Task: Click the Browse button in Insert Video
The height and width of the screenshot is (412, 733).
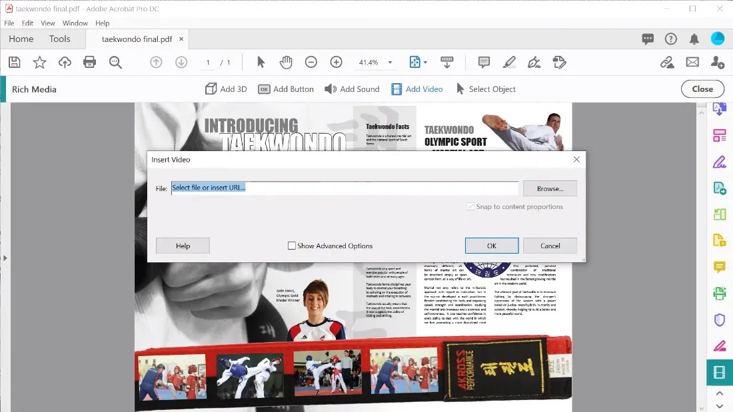Action: 550,188
